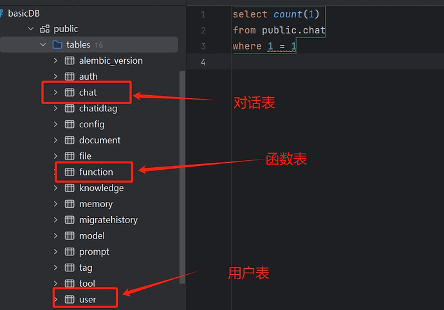Select the alembic_version table name
Screen dimensions: 444x310
[111, 60]
